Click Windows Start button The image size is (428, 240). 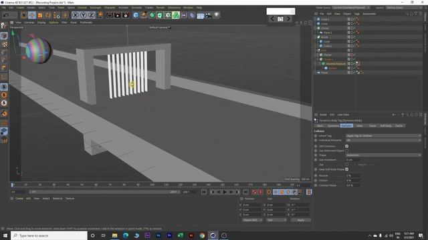[x=5, y=235]
